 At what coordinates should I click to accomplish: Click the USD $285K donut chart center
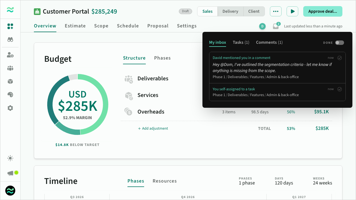point(78,104)
